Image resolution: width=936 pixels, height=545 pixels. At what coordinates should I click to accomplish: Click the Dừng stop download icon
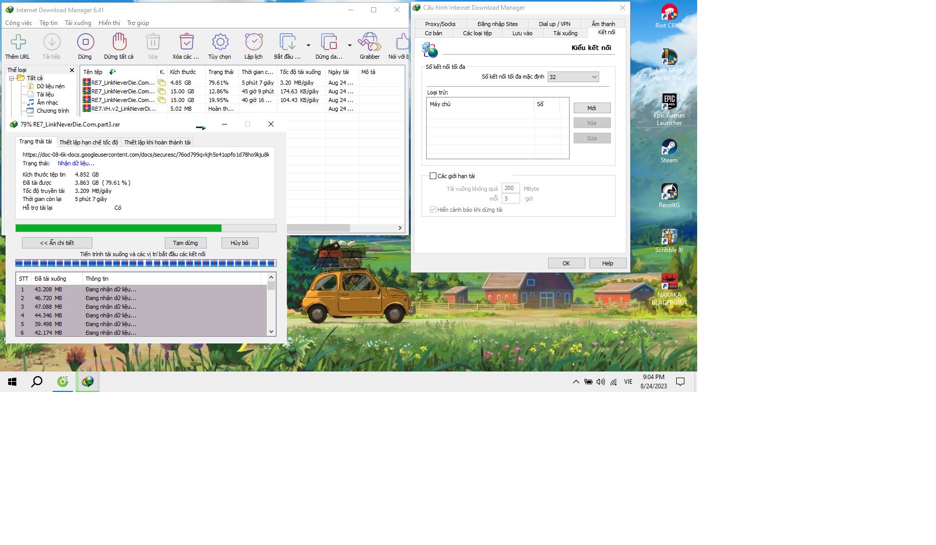point(85,42)
